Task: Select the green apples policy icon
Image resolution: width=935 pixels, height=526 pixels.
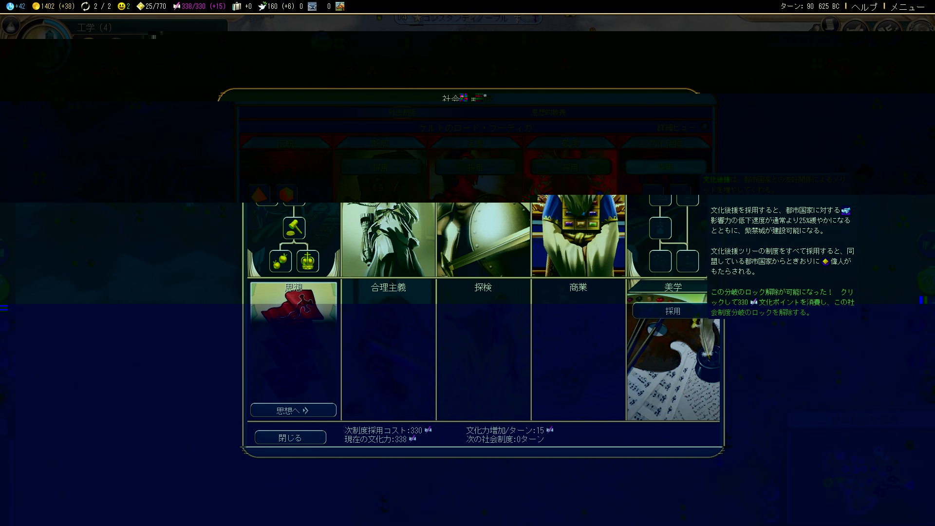Action: [x=280, y=261]
